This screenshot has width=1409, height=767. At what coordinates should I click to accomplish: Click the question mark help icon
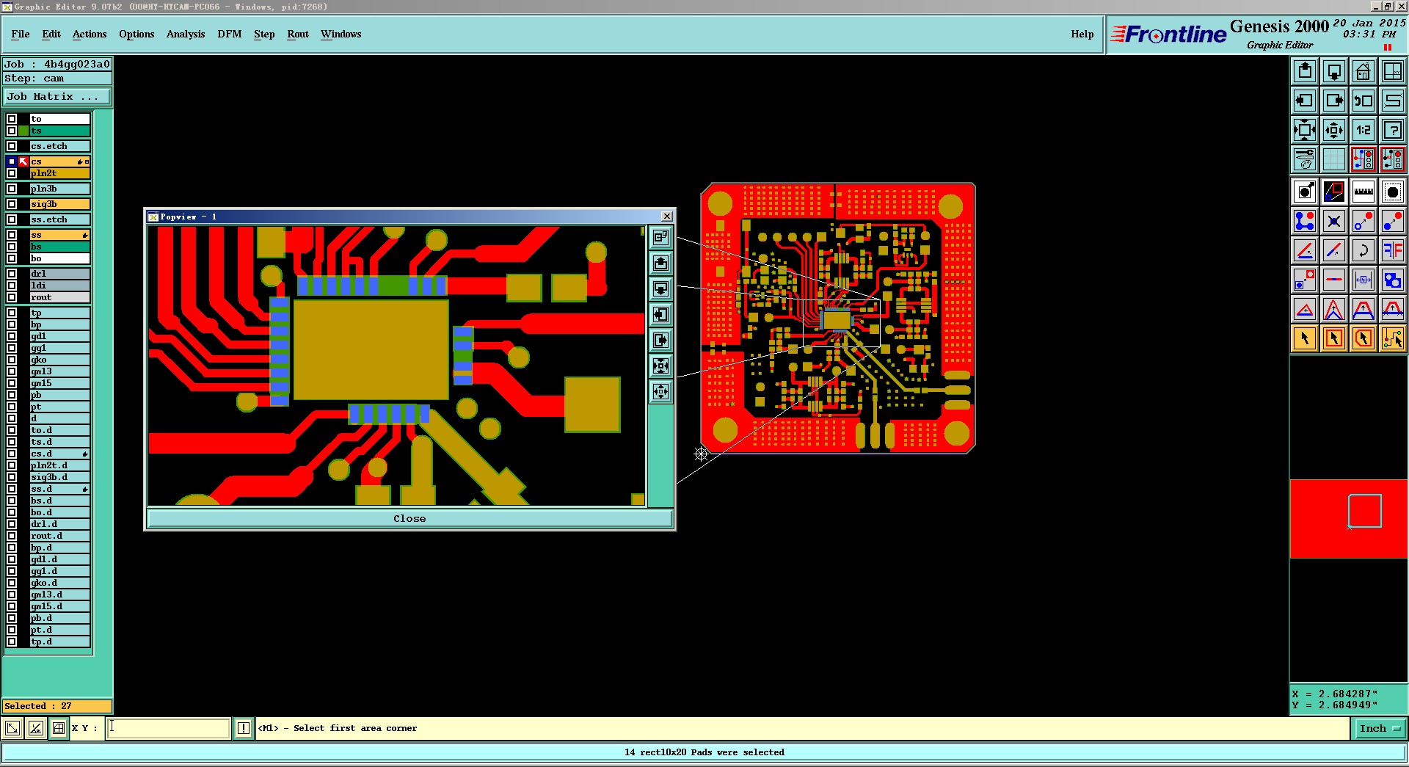tap(1393, 130)
